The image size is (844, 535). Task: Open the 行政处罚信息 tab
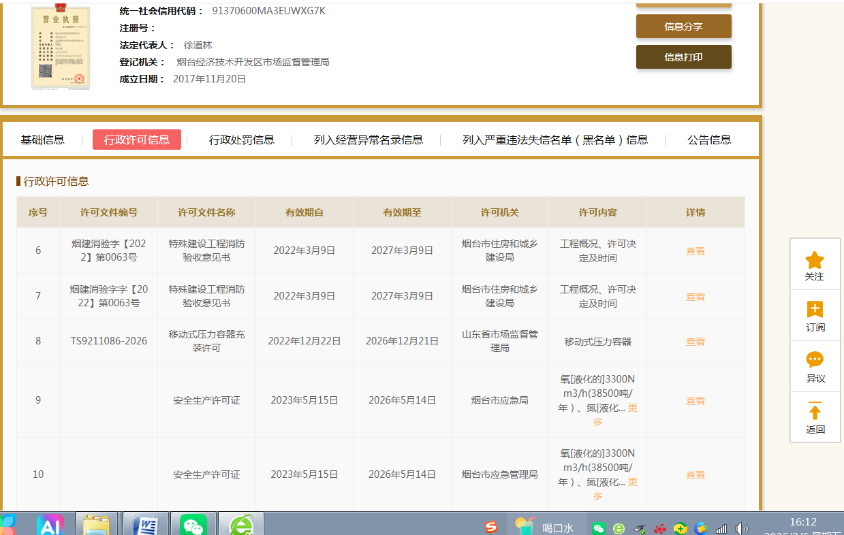(242, 140)
